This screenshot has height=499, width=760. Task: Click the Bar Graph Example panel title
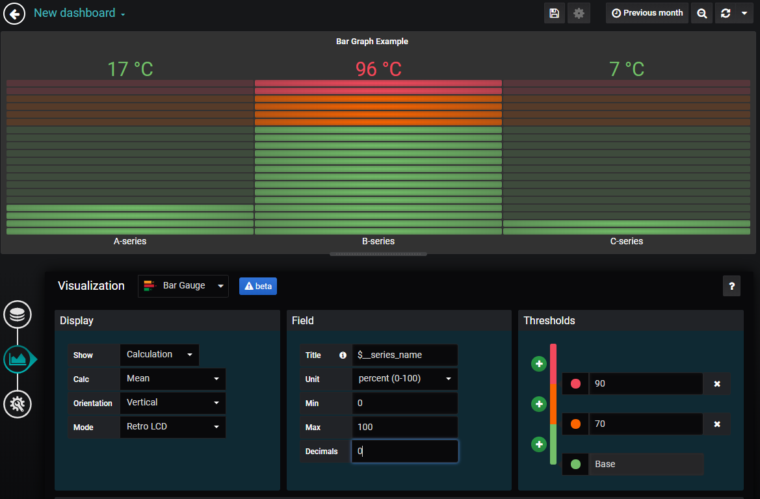pos(373,42)
